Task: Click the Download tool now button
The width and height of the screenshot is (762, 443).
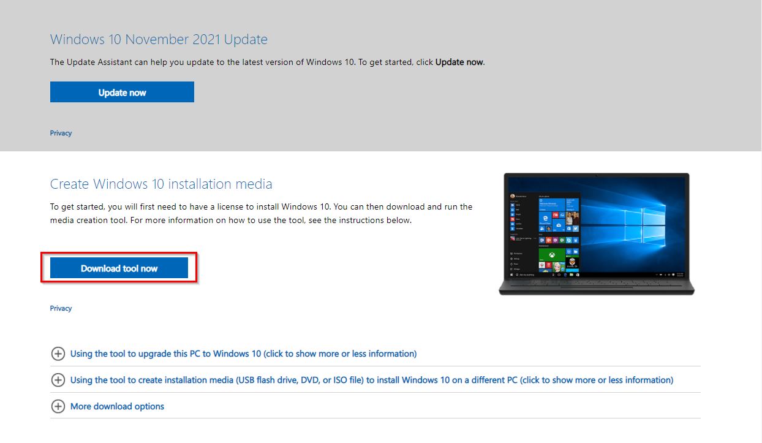Action: coord(119,268)
